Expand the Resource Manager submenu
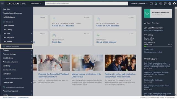This screenshot has width=177, height=99. tap(31, 54)
